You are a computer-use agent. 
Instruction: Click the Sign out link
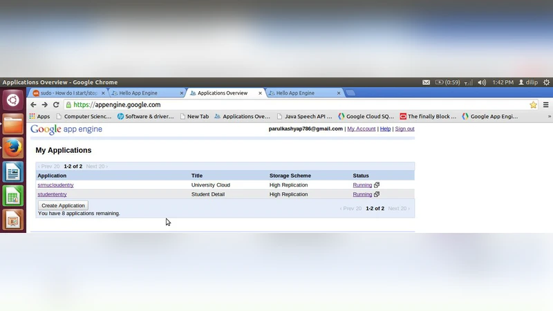404,129
